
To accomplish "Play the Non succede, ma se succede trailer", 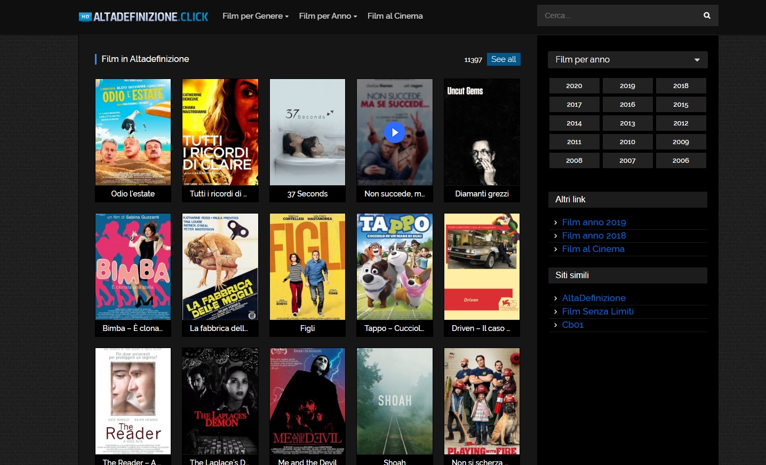I will 395,132.
